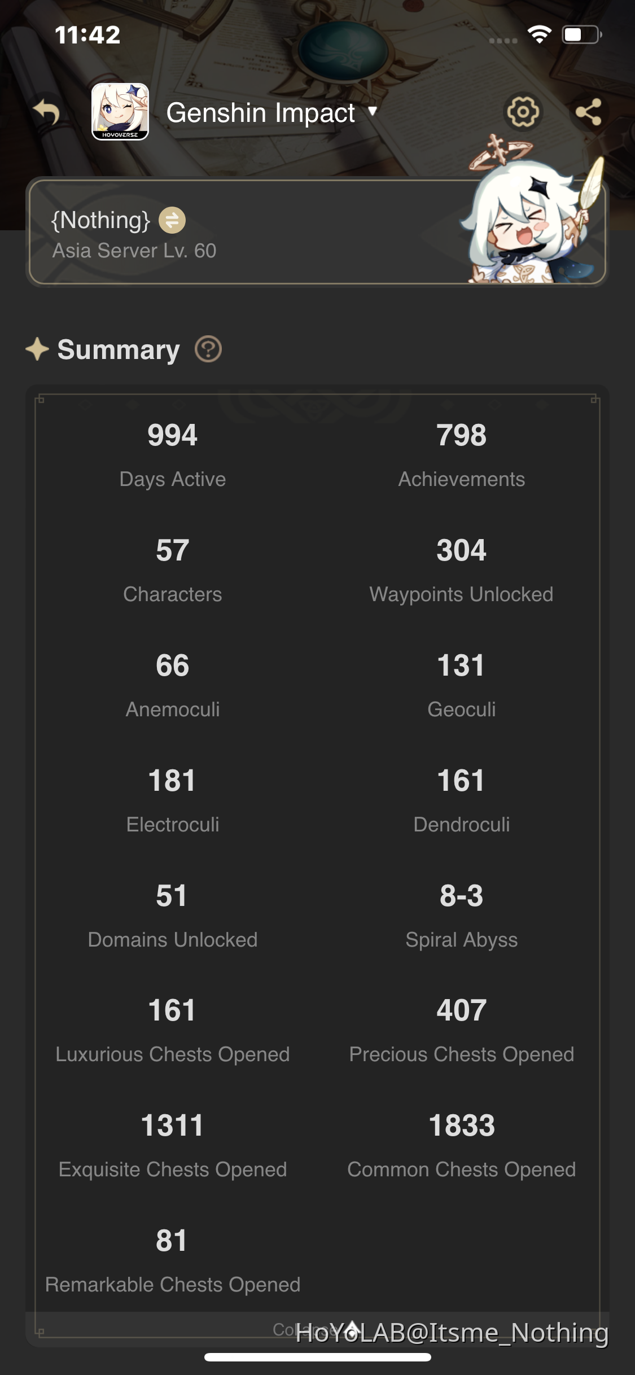Screen dimensions: 635x1375
Task: Tap the sparkle icon beside Summary heading
Action: [x=37, y=349]
